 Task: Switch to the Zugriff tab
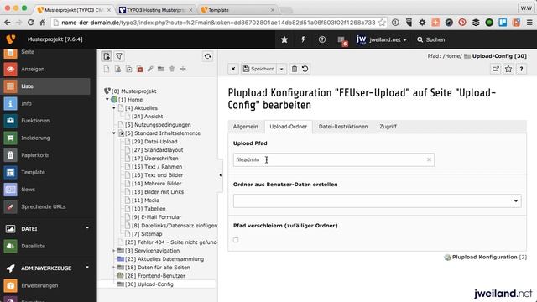pos(388,127)
